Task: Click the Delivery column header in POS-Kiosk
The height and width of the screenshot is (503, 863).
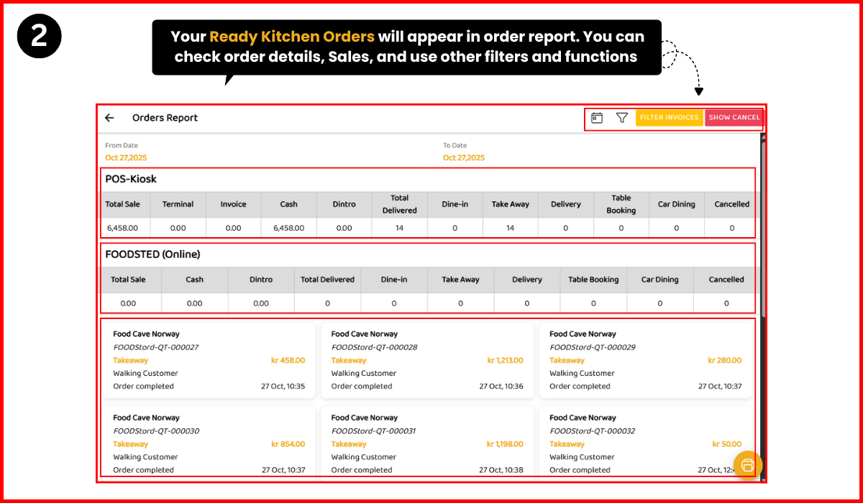Action: 566,204
